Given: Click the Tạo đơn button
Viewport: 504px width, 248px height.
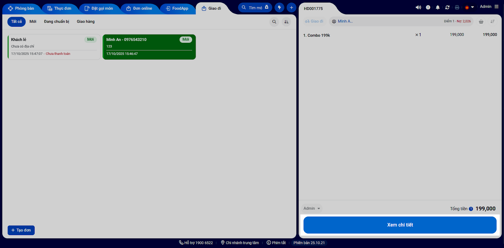Looking at the screenshot, I should (x=21, y=230).
